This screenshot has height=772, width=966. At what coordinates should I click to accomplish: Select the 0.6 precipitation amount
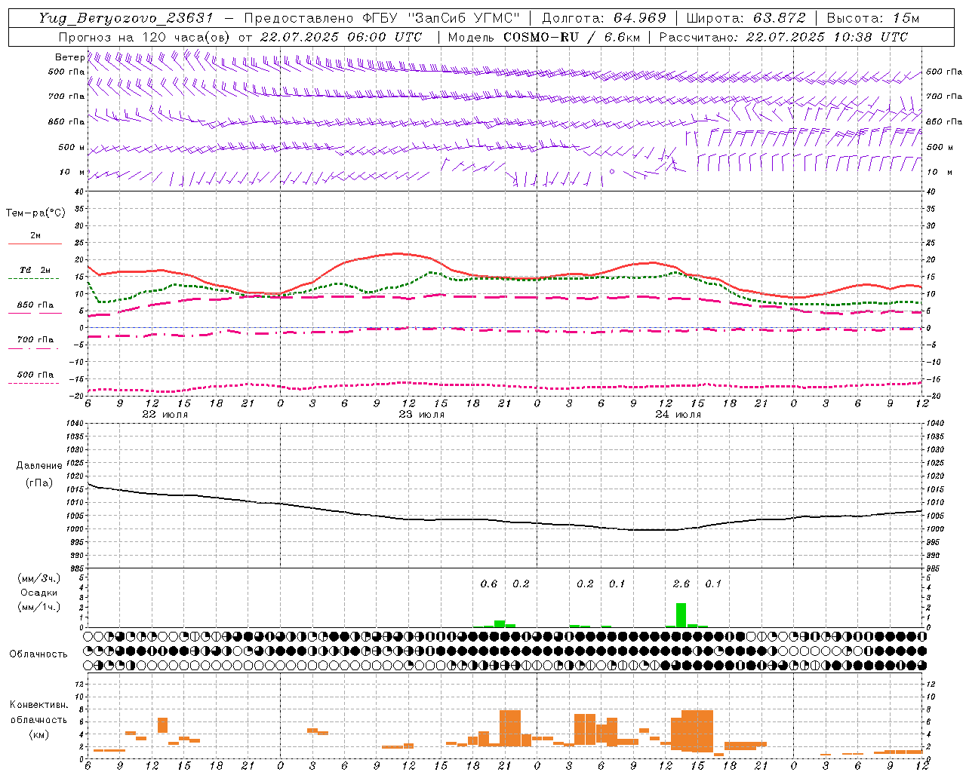pos(489,584)
